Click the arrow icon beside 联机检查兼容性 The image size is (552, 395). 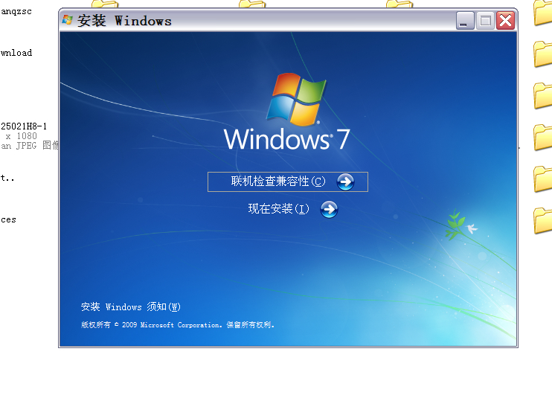click(345, 182)
